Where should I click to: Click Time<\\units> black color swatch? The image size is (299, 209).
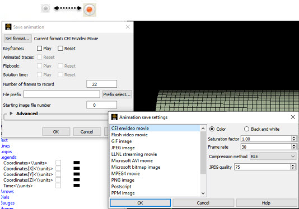77,186
